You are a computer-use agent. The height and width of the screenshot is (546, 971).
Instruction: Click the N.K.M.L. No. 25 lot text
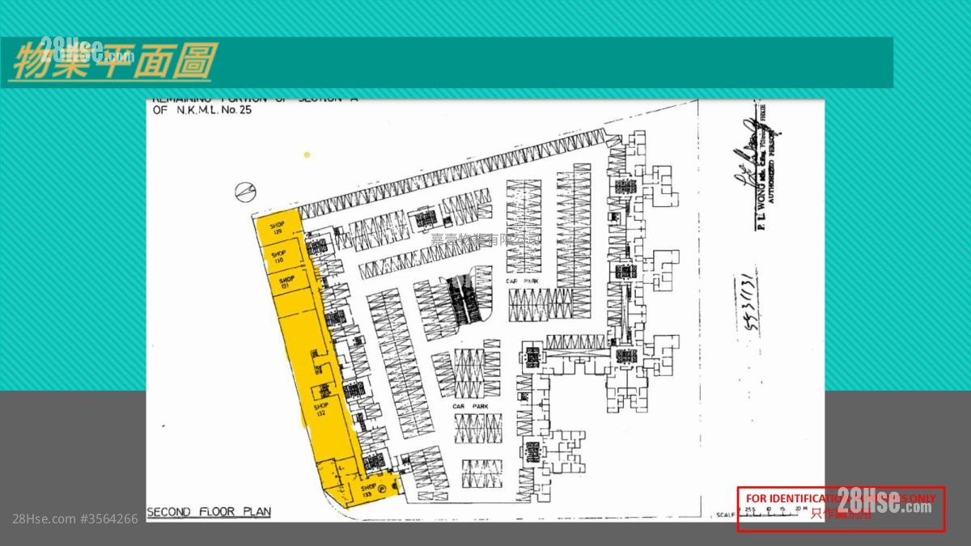(x=202, y=110)
